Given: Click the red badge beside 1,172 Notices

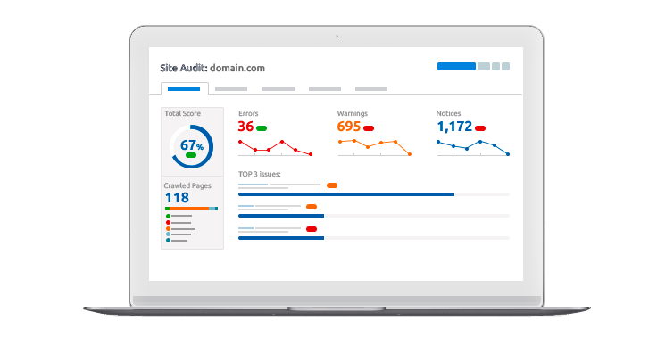Looking at the screenshot, I should pos(480,128).
